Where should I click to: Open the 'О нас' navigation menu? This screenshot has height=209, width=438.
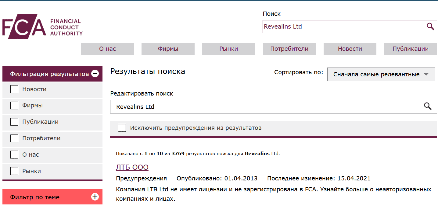(x=107, y=49)
